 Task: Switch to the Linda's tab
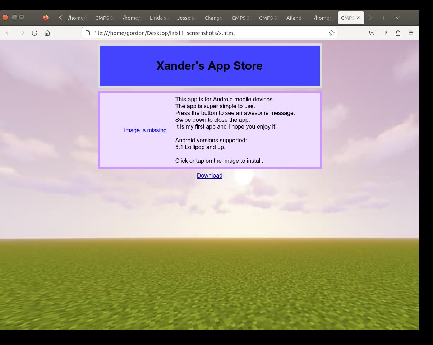159,18
